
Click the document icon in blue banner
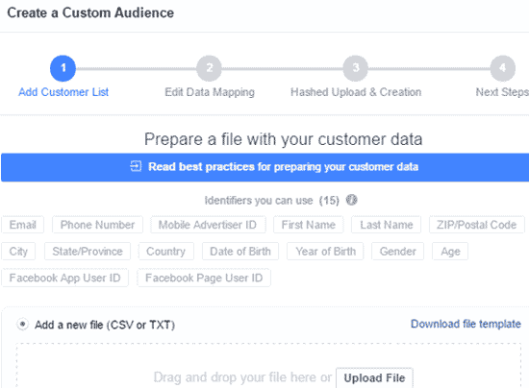(136, 166)
